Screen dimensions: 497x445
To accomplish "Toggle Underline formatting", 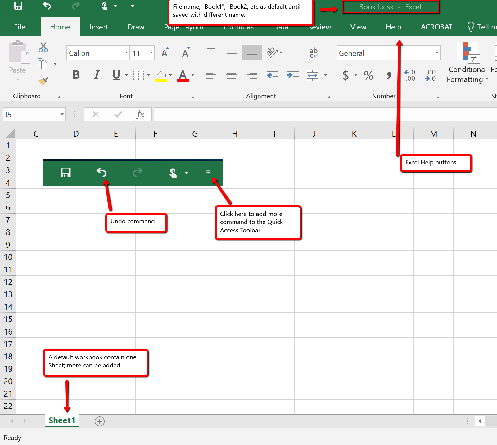I will point(116,75).
